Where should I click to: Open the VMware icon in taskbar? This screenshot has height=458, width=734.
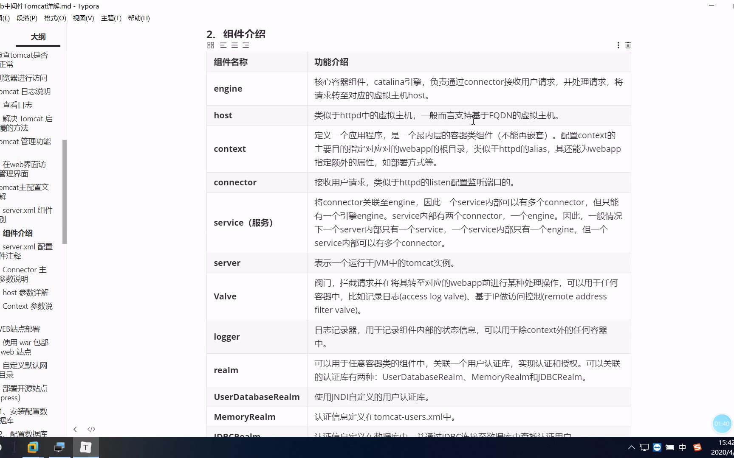(33, 447)
